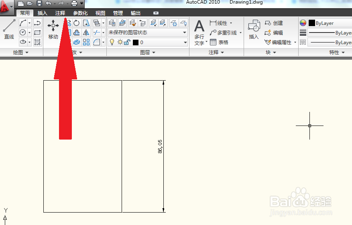The width and height of the screenshot is (352, 225).
Task: Click the Save icon in quick access
Action: click(39, 3)
